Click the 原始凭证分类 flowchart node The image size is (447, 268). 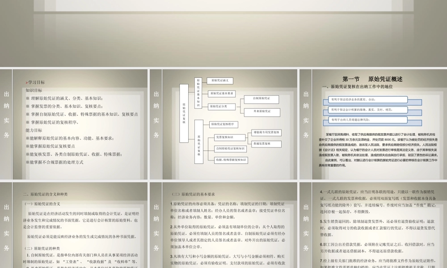click(x=221, y=107)
